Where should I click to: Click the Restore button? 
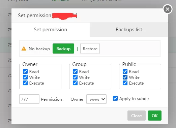(90, 49)
